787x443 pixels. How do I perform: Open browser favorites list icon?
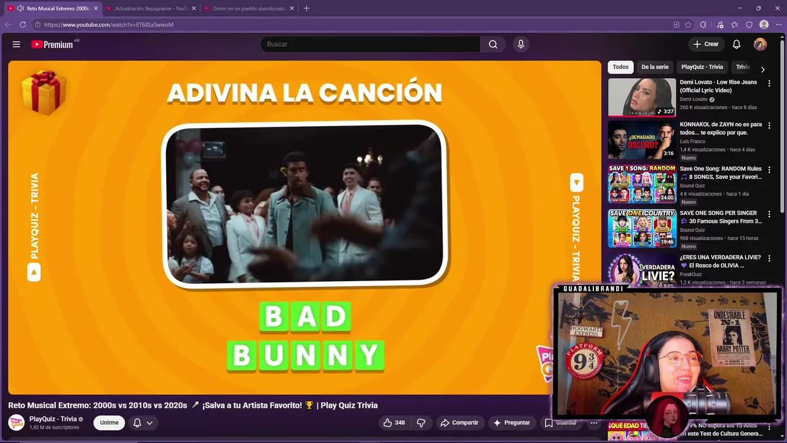click(735, 25)
